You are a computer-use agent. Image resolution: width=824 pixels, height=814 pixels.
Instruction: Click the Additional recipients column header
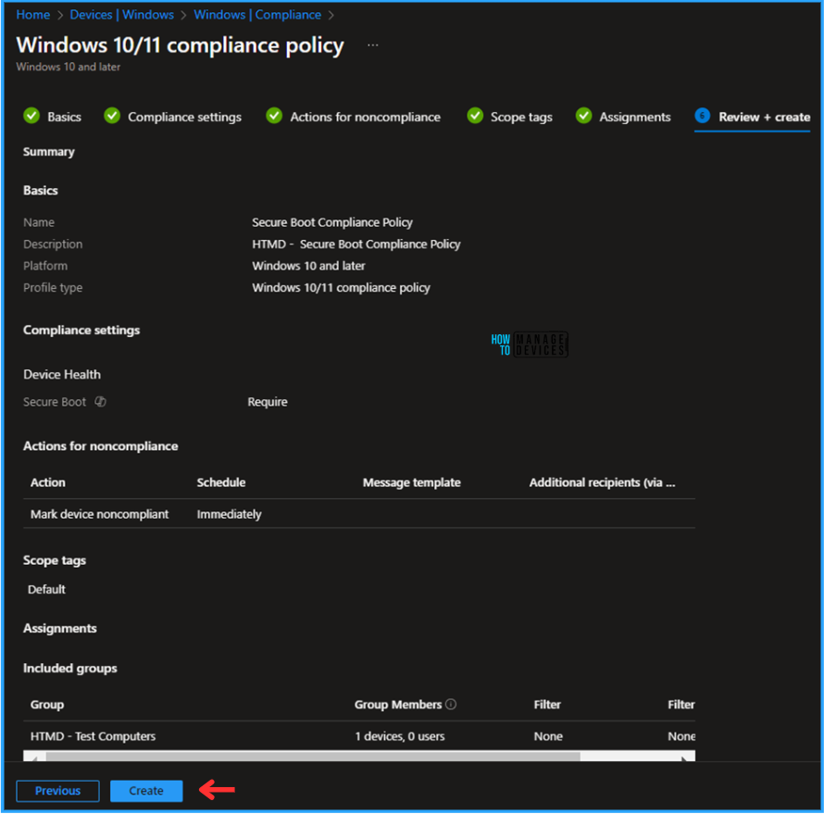click(602, 482)
